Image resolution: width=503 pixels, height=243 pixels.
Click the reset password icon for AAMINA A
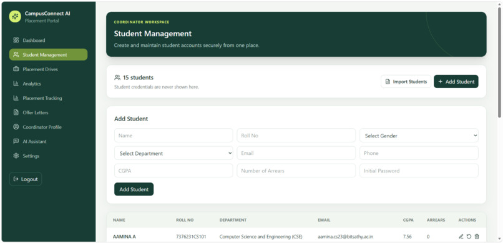click(469, 237)
